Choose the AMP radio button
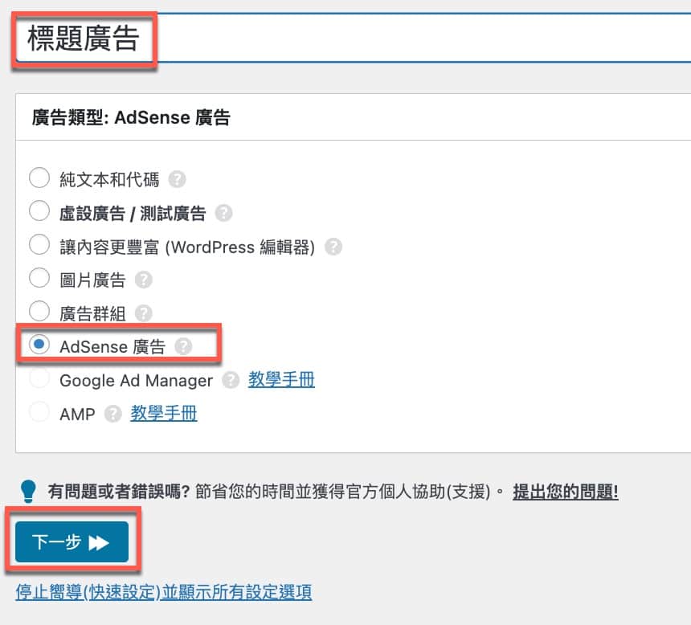This screenshot has width=691, height=625. point(39,411)
